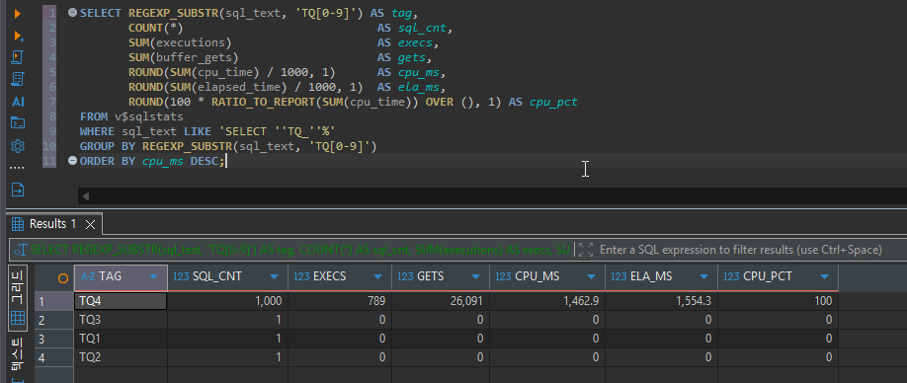Click the SQL filter icon left of query text
This screenshot has width=907, height=383.
[21, 250]
